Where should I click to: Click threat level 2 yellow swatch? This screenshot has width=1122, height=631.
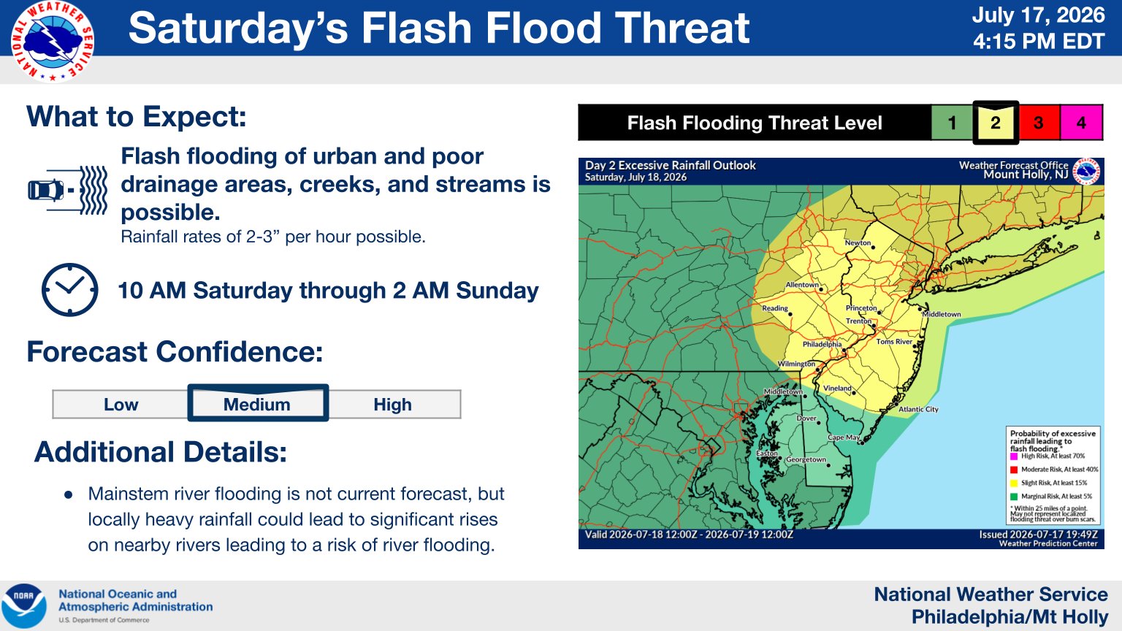[996, 123]
